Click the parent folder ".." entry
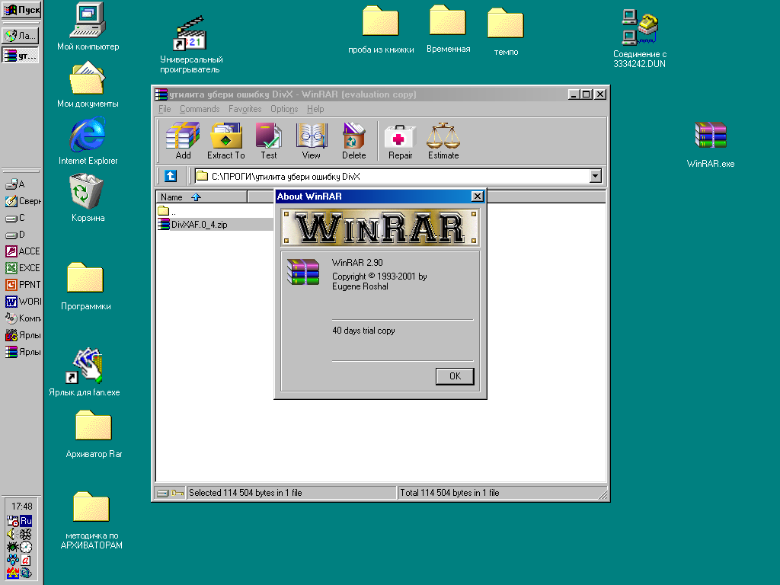The image size is (780, 585). pyautogui.click(x=167, y=212)
